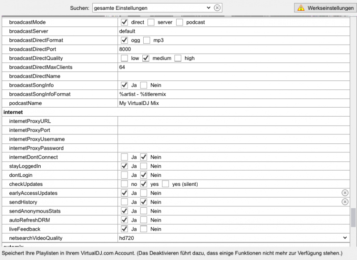The width and height of the screenshot is (357, 260).
Task: Click the warning triangle icon on Werkseinstellungen
Action: coord(301,8)
